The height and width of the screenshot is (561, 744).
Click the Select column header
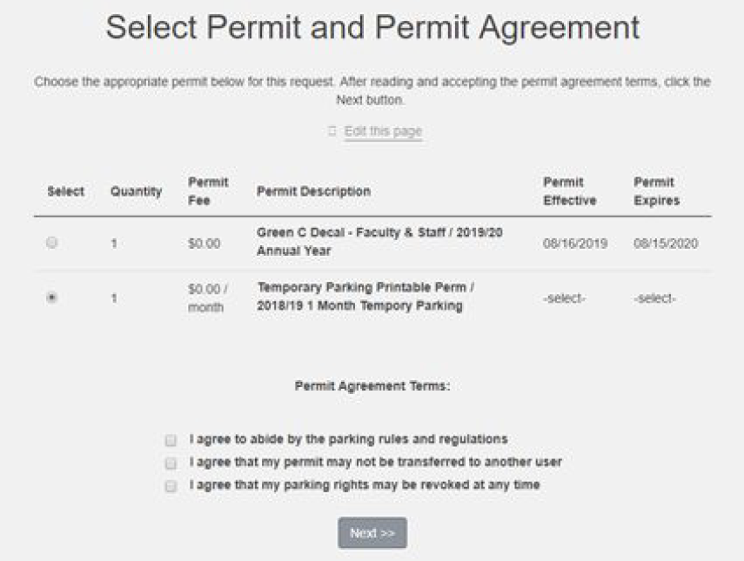(65, 191)
